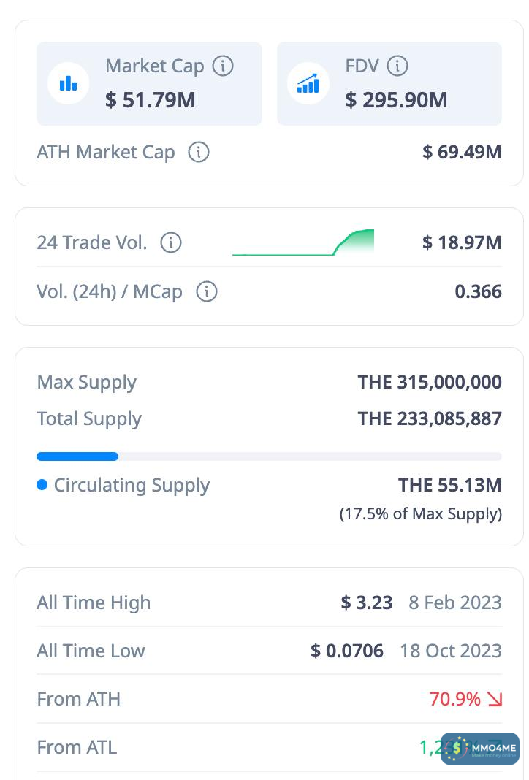529x780 pixels.
Task: Click the All Time High date 8 Feb 2023
Action: pos(455,603)
